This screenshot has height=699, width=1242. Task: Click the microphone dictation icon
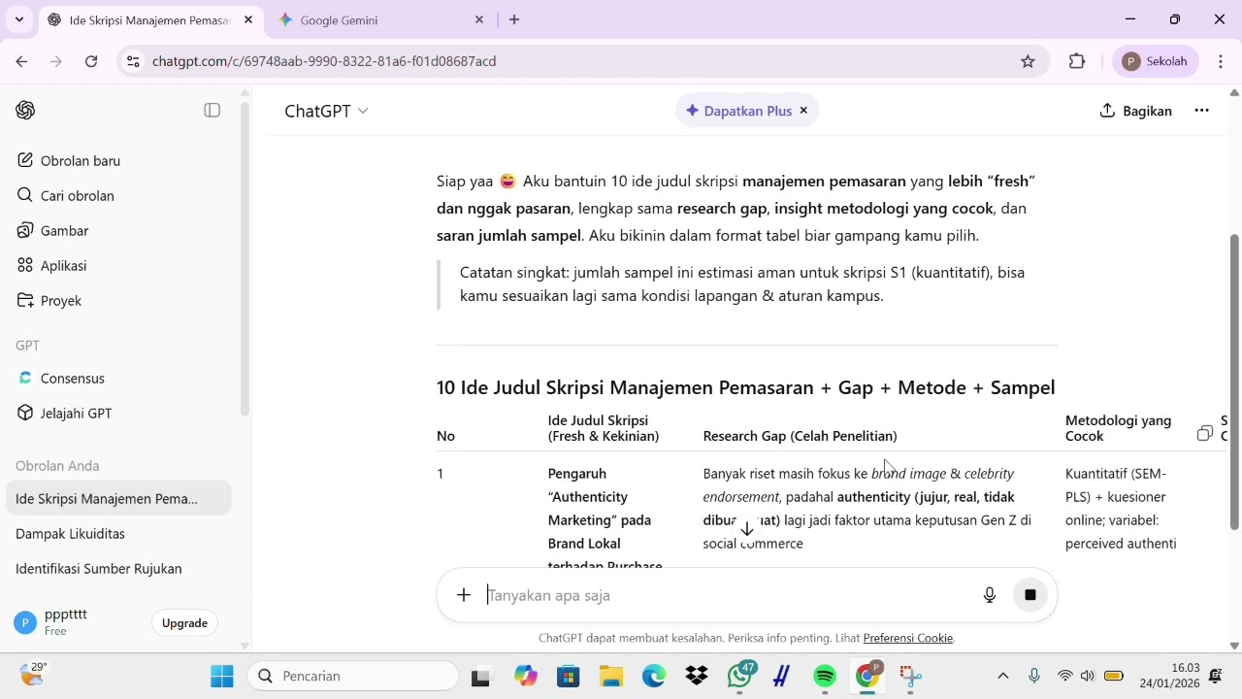point(989,595)
